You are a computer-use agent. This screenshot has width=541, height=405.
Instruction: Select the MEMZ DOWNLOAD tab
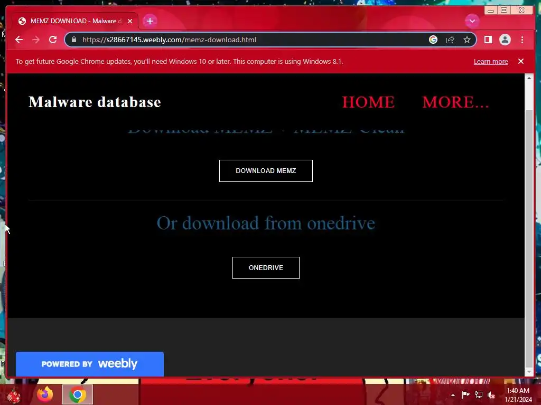coord(75,21)
